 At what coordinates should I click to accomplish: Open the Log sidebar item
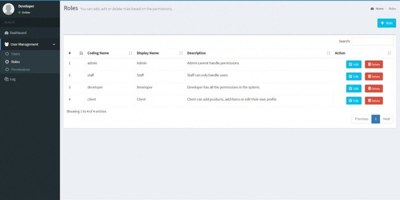(x=12, y=79)
